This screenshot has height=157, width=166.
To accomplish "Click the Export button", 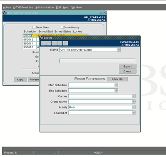I will point(127,66).
